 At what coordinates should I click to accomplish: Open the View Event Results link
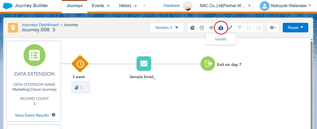click(x=32, y=115)
